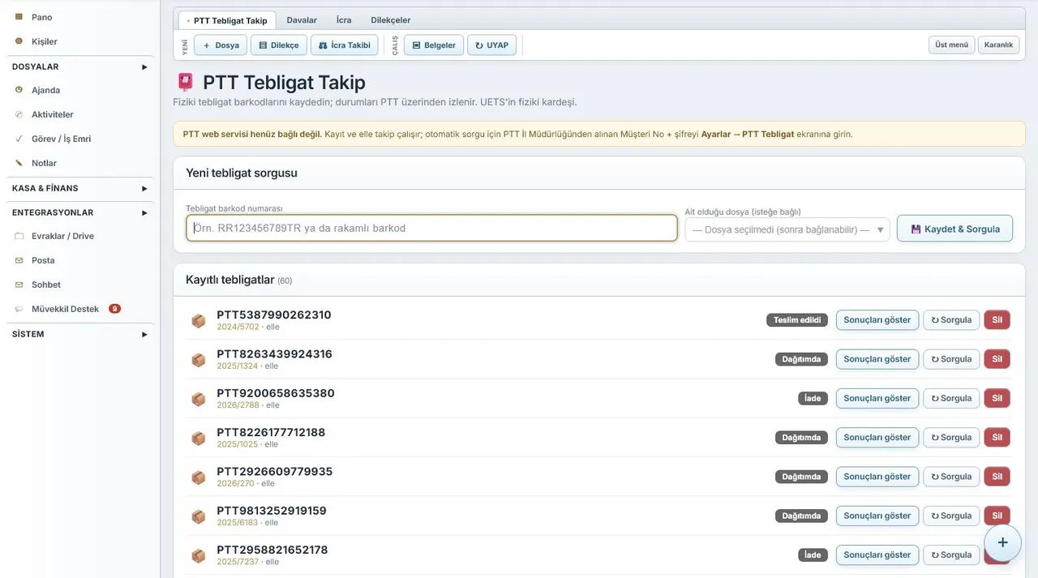Click package icon of PTT2958821652178
The image size is (1038, 578).
[199, 555]
